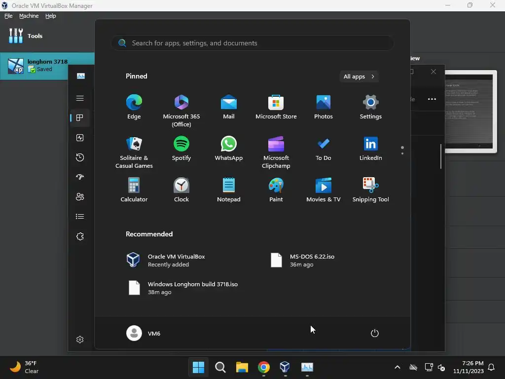Open Settings from pinned apps
The height and width of the screenshot is (379, 505).
point(371,107)
